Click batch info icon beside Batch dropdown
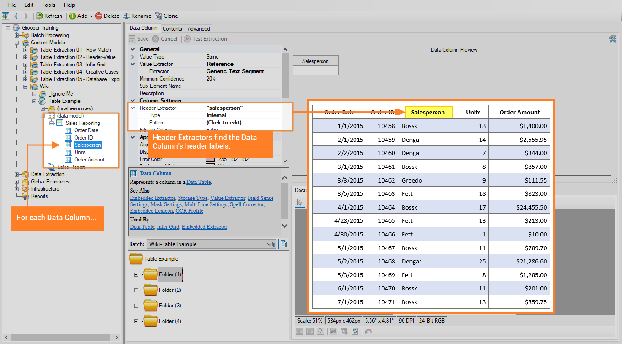This screenshot has width=622, height=344. click(284, 244)
